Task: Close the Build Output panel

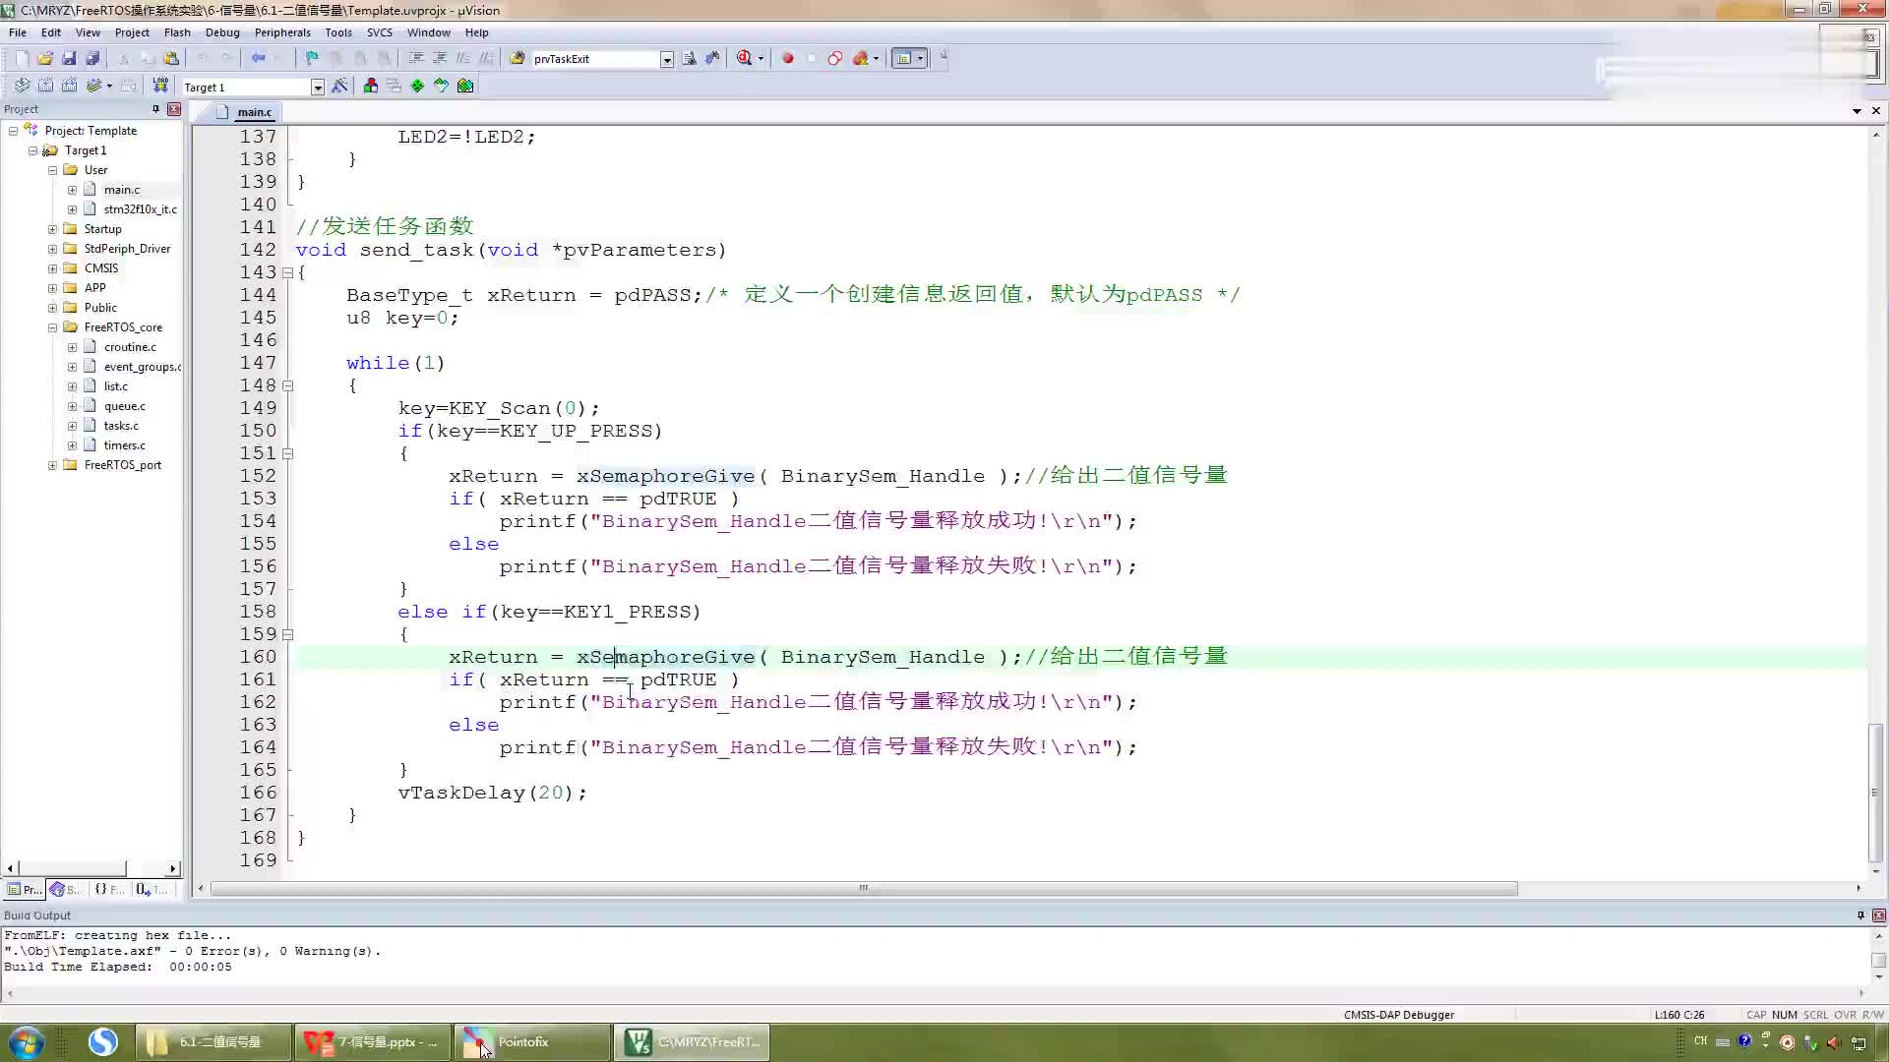Action: coord(1878,914)
